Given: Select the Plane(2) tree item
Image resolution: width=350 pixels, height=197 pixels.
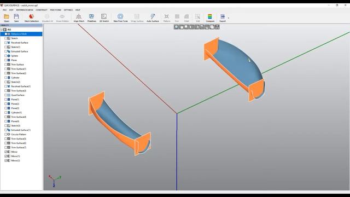Looking at the screenshot, I should (15, 104).
